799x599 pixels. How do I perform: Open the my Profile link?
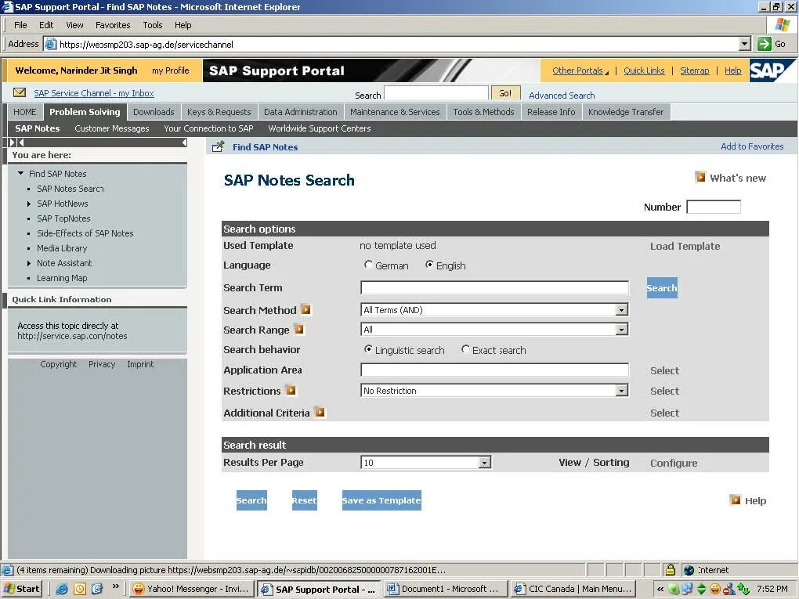[x=170, y=70]
